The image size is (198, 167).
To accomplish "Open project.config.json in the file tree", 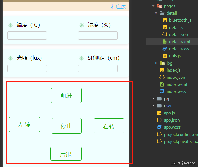I will 181,135.
